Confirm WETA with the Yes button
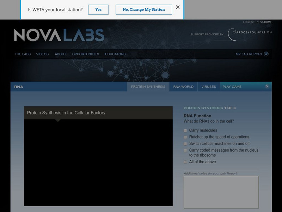The width and height of the screenshot is (282, 212). click(98, 10)
